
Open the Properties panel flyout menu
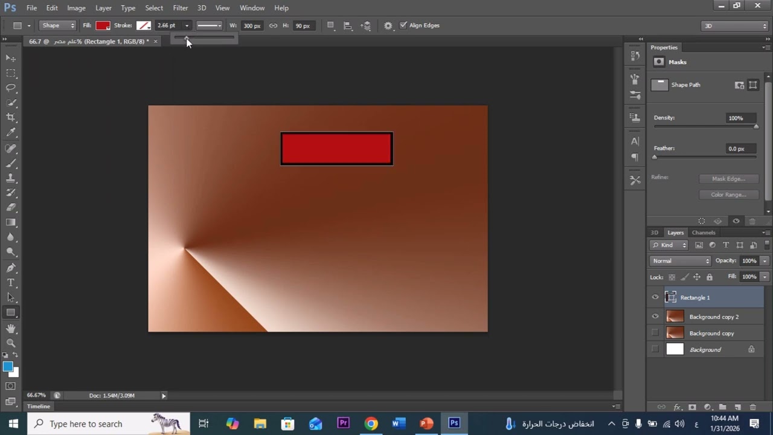766,47
